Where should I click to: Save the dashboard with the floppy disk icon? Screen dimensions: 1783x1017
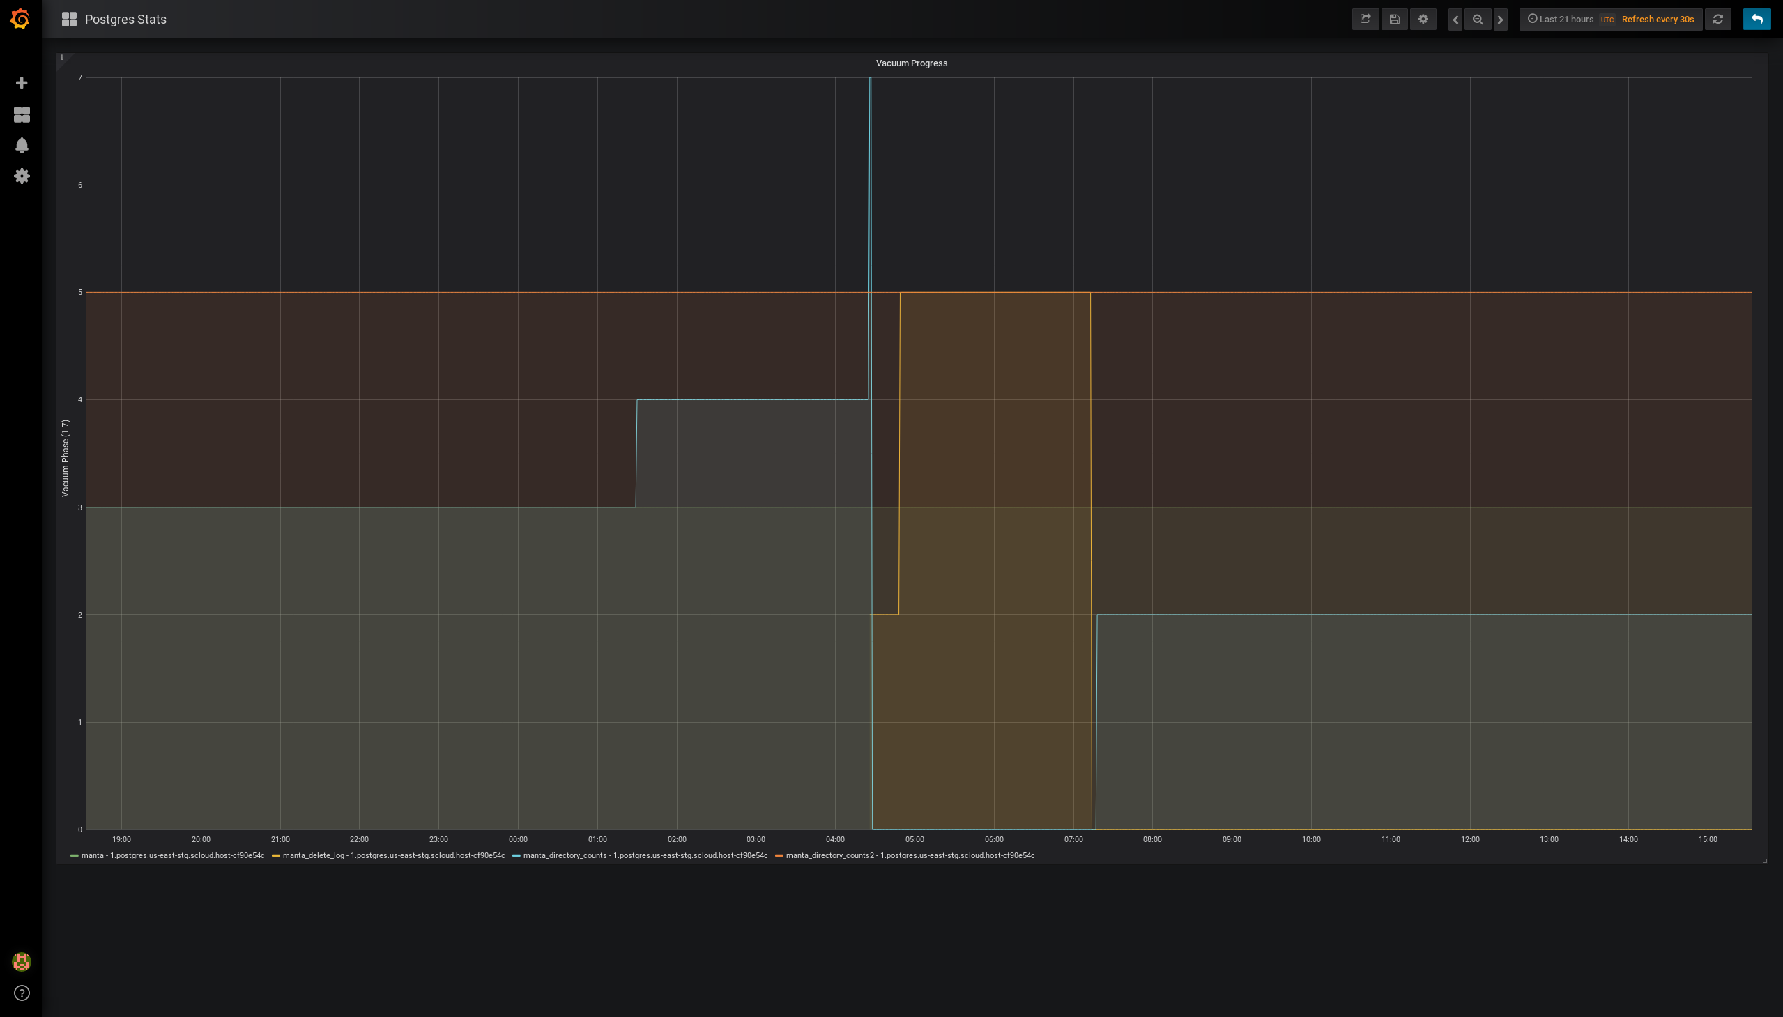[x=1393, y=19]
